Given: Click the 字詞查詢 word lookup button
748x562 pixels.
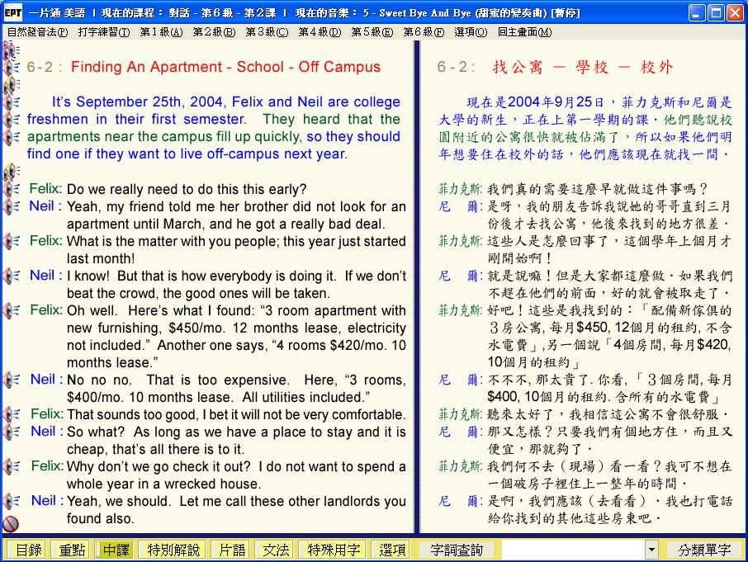Looking at the screenshot, I should tap(457, 550).
